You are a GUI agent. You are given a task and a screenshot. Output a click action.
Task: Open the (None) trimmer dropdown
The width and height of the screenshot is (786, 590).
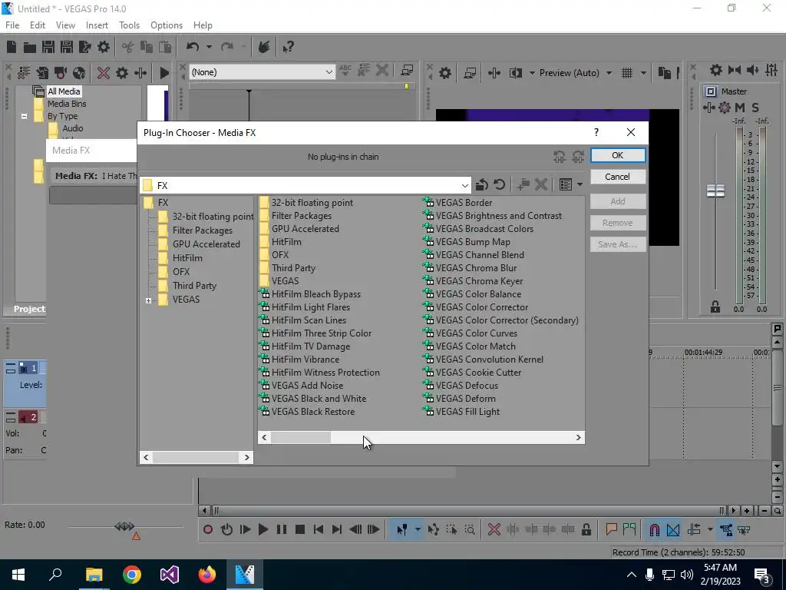[x=329, y=72]
